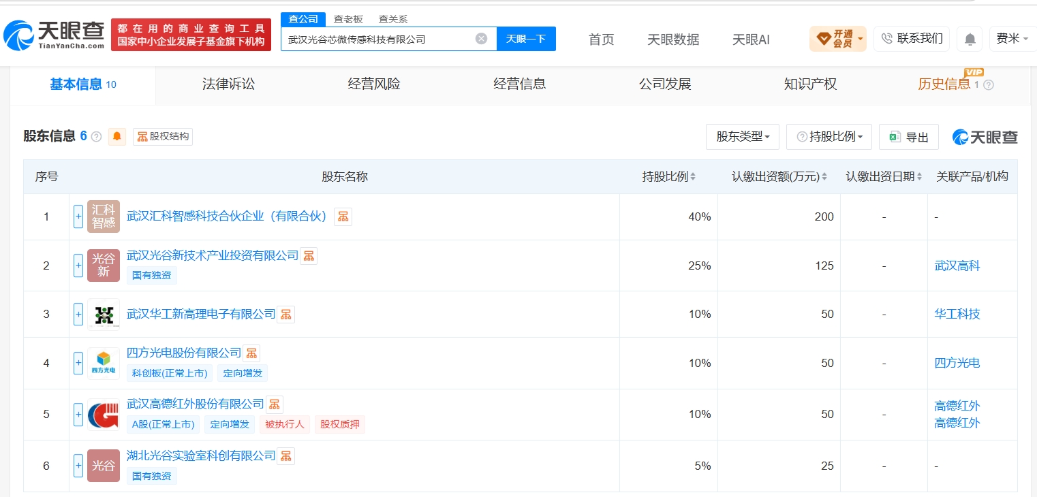Switch to the 经营风险 tab
The width and height of the screenshot is (1037, 497).
tap(374, 84)
